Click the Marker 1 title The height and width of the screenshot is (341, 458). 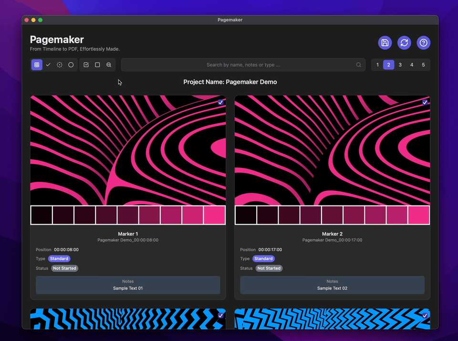coord(128,234)
